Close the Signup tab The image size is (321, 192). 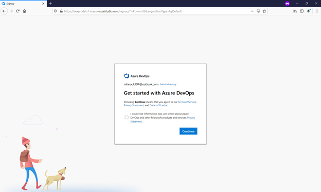click(43, 4)
